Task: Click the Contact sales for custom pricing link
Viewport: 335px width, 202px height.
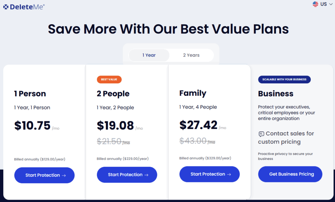Action: (x=286, y=138)
